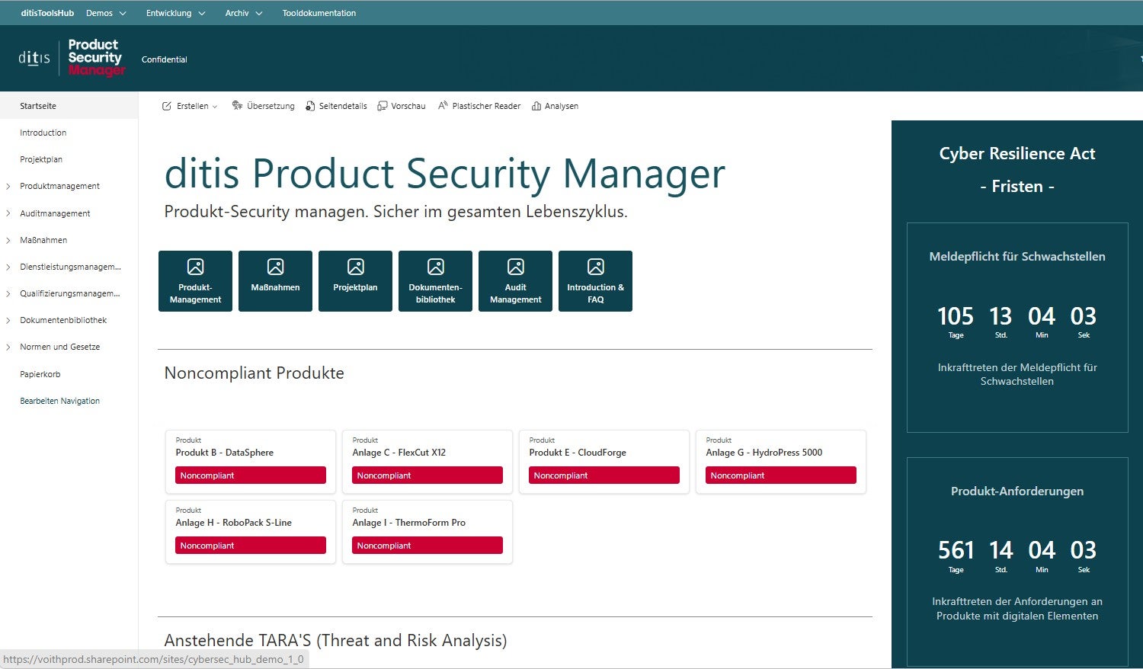Open the Tooldokumentation menu item
Image resolution: width=1143 pixels, height=669 pixels.
tap(319, 13)
